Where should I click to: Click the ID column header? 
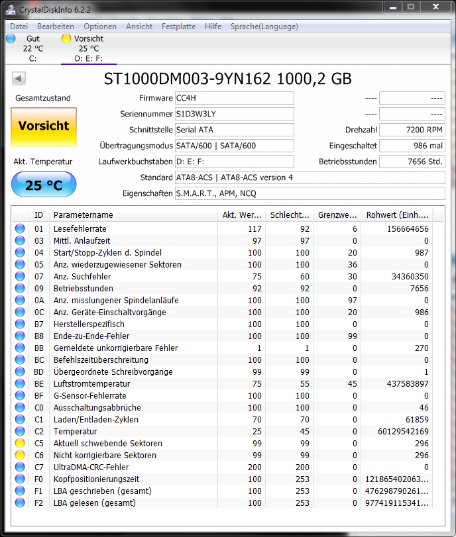38,215
